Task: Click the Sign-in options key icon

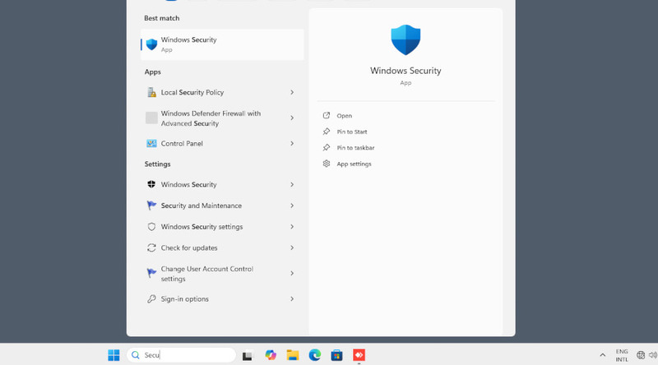Action: [151, 298]
